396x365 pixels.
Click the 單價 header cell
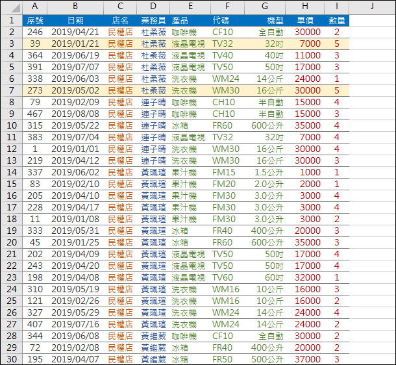pos(305,21)
